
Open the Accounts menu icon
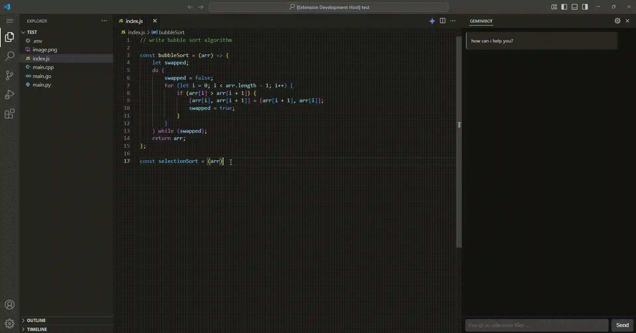10,305
